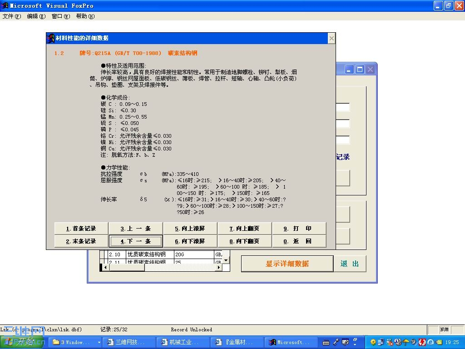Click Visual FoxPro title bar application icon
The image size is (465, 349).
point(5,5)
